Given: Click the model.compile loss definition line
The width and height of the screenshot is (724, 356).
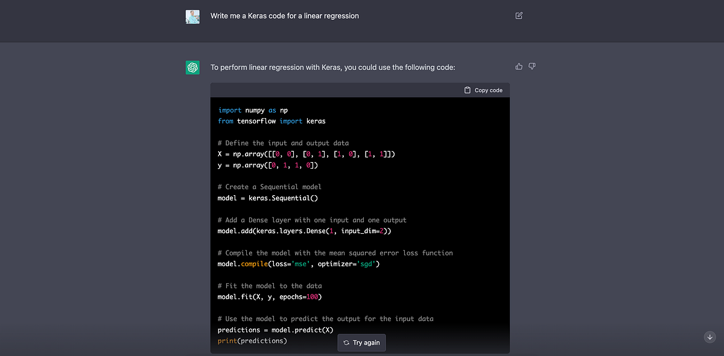Looking at the screenshot, I should [298, 263].
